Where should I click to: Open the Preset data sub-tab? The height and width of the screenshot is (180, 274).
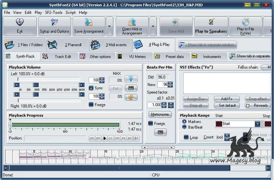point(171,57)
